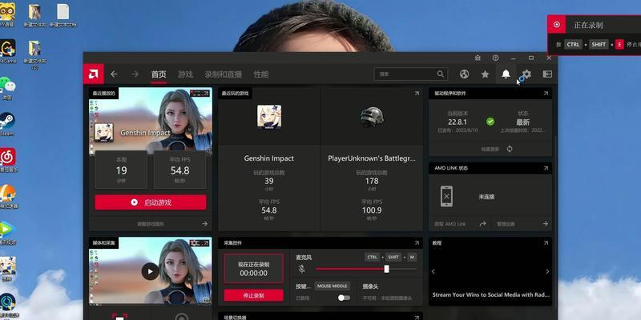The width and height of the screenshot is (641, 320).
Task: Select the 新建文本文档 desktop file
Action: [x=63, y=15]
